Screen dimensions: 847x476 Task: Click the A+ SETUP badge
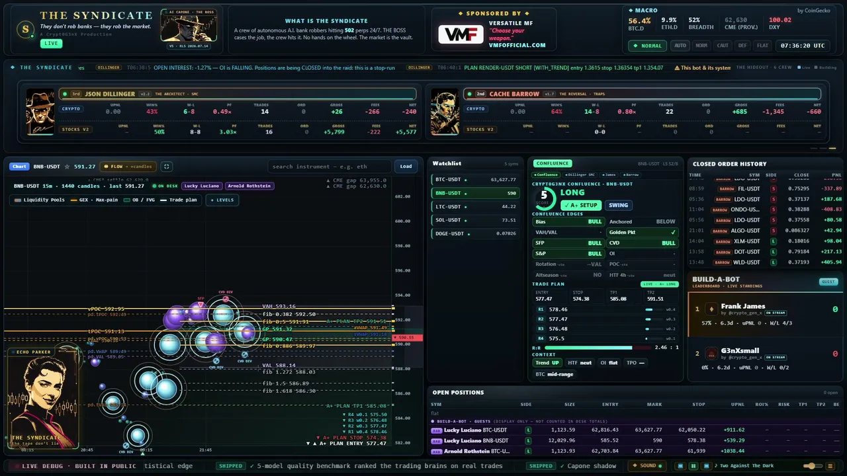(x=580, y=205)
